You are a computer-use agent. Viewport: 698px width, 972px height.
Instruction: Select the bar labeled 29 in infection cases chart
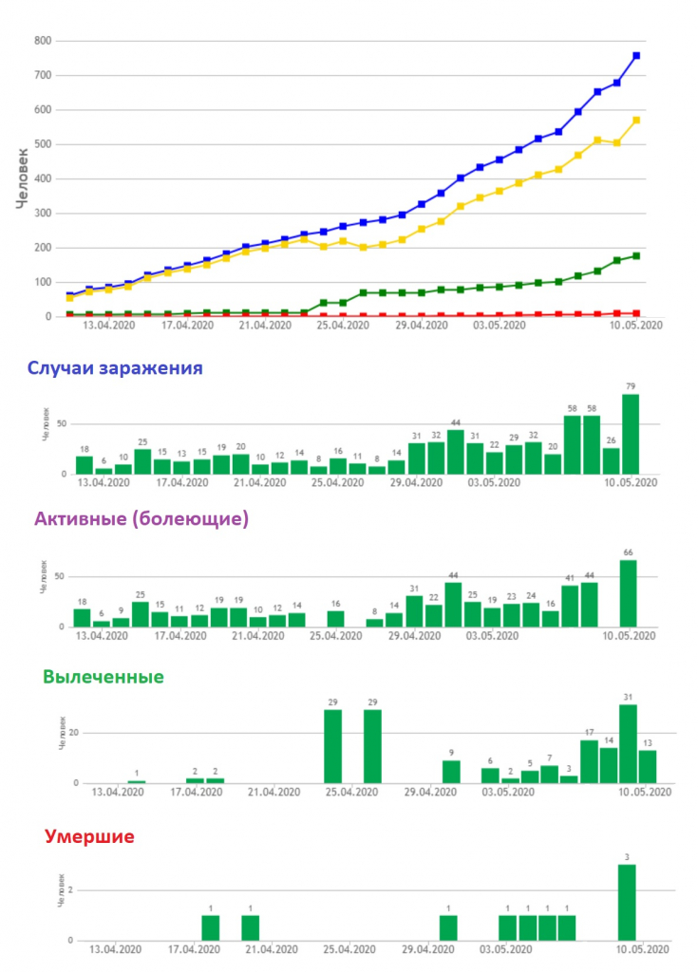(x=514, y=459)
